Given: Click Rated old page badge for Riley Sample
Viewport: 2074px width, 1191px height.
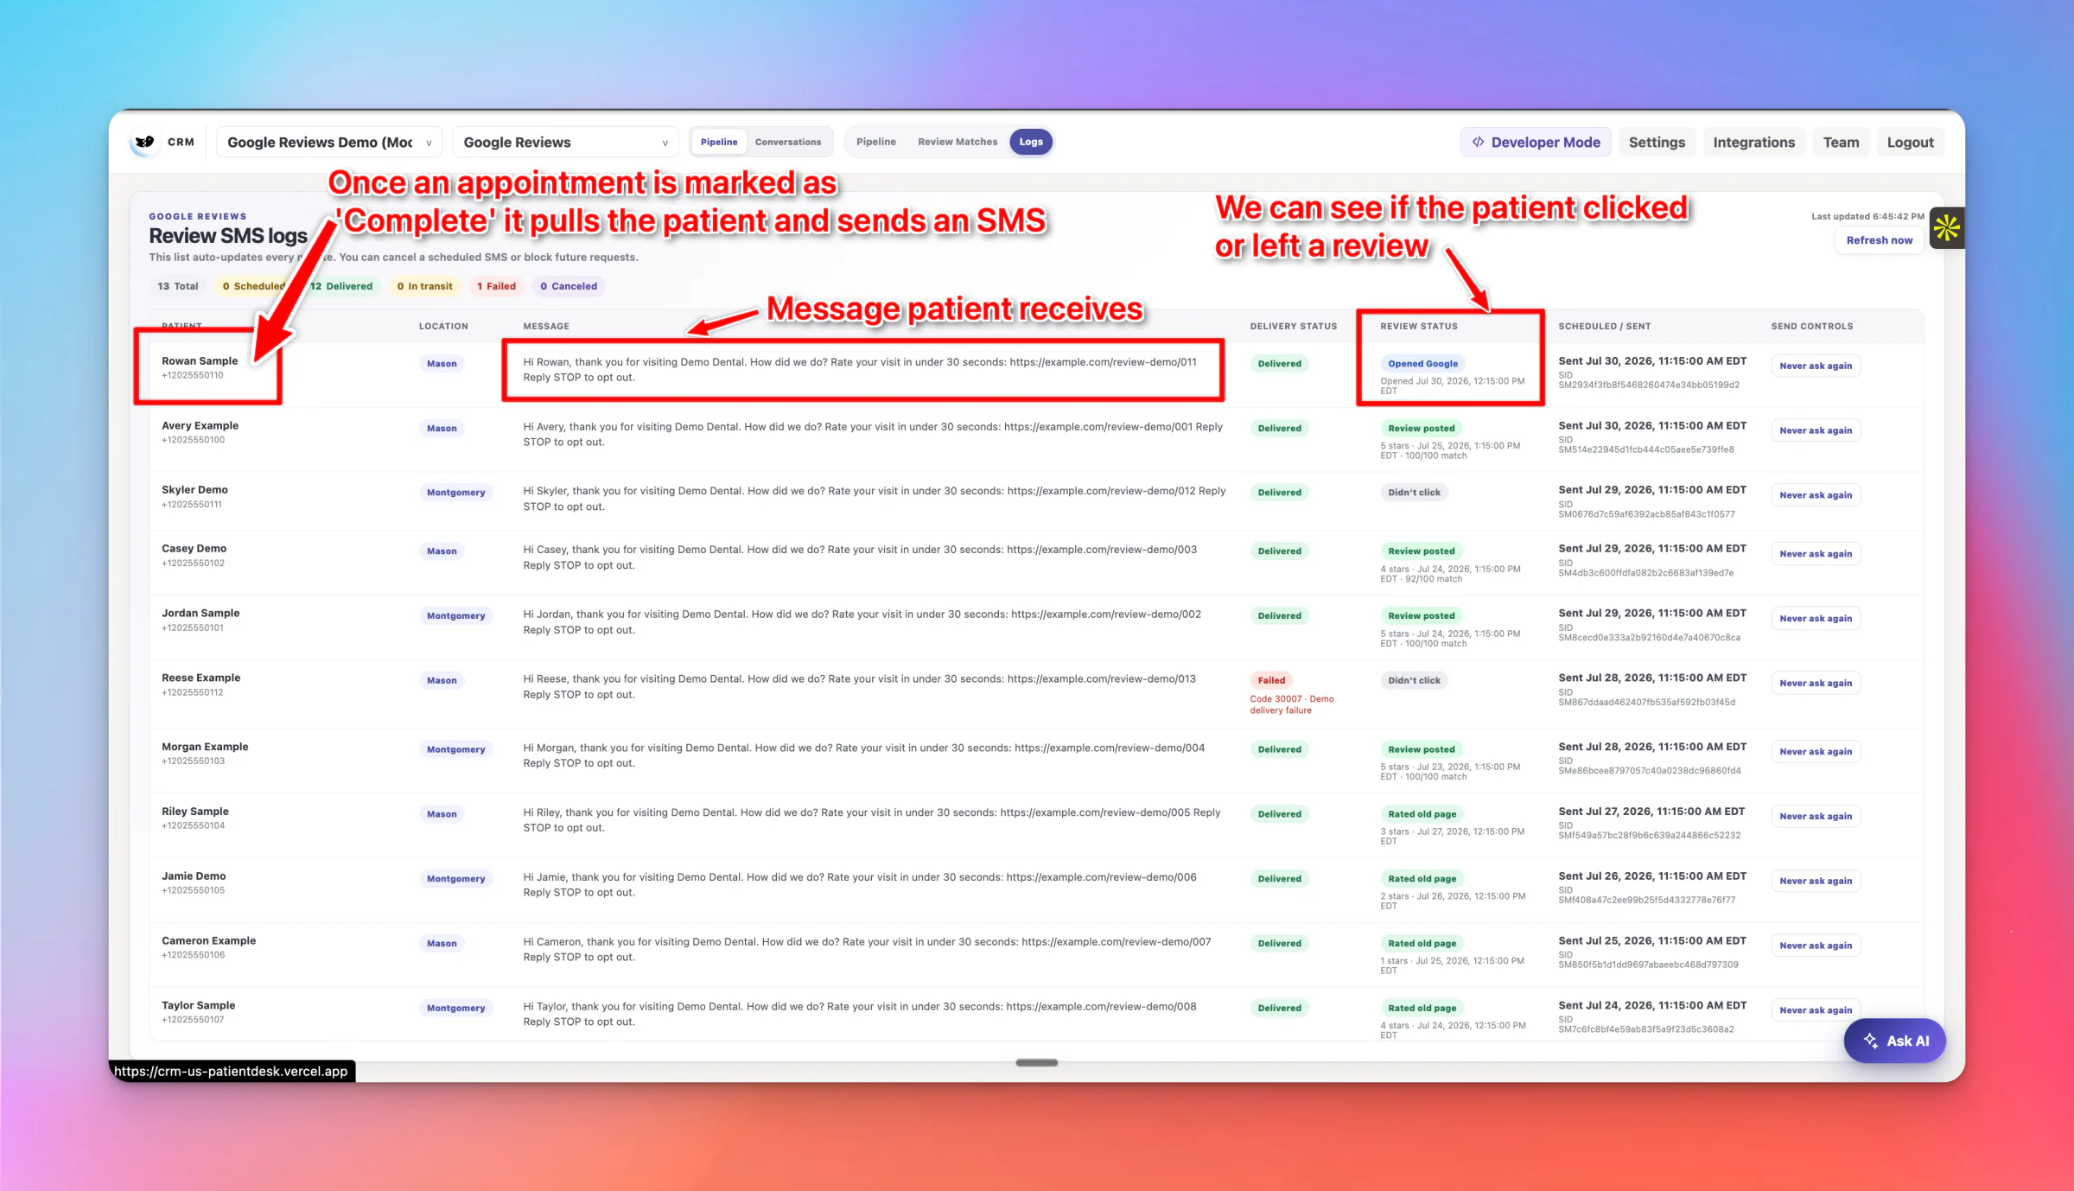Looking at the screenshot, I should 1422,814.
